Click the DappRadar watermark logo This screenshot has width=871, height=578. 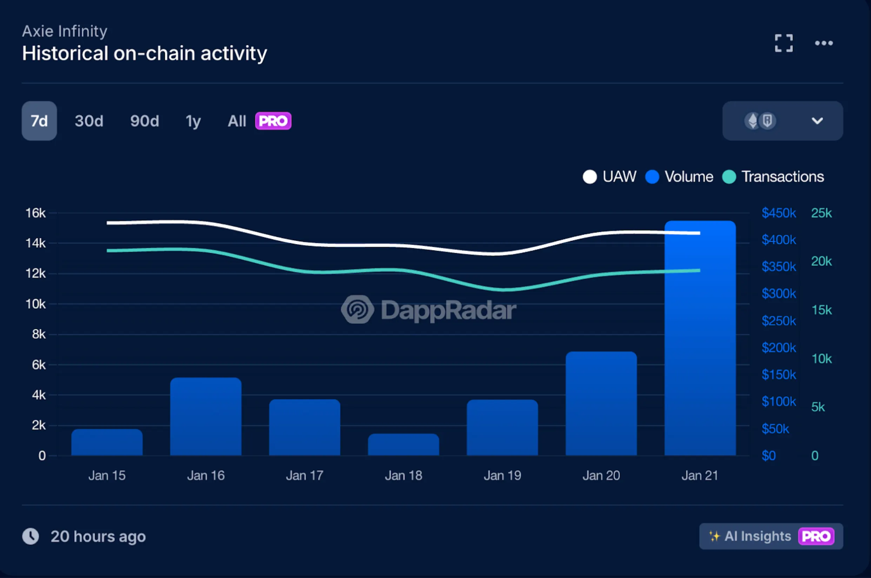(x=428, y=309)
